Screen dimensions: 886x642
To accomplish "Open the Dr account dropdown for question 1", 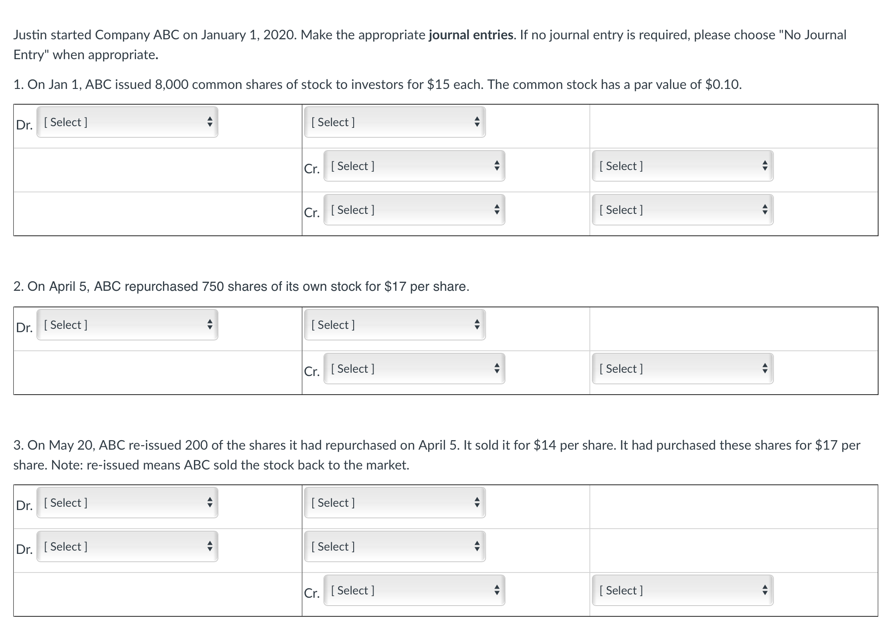I will point(127,122).
